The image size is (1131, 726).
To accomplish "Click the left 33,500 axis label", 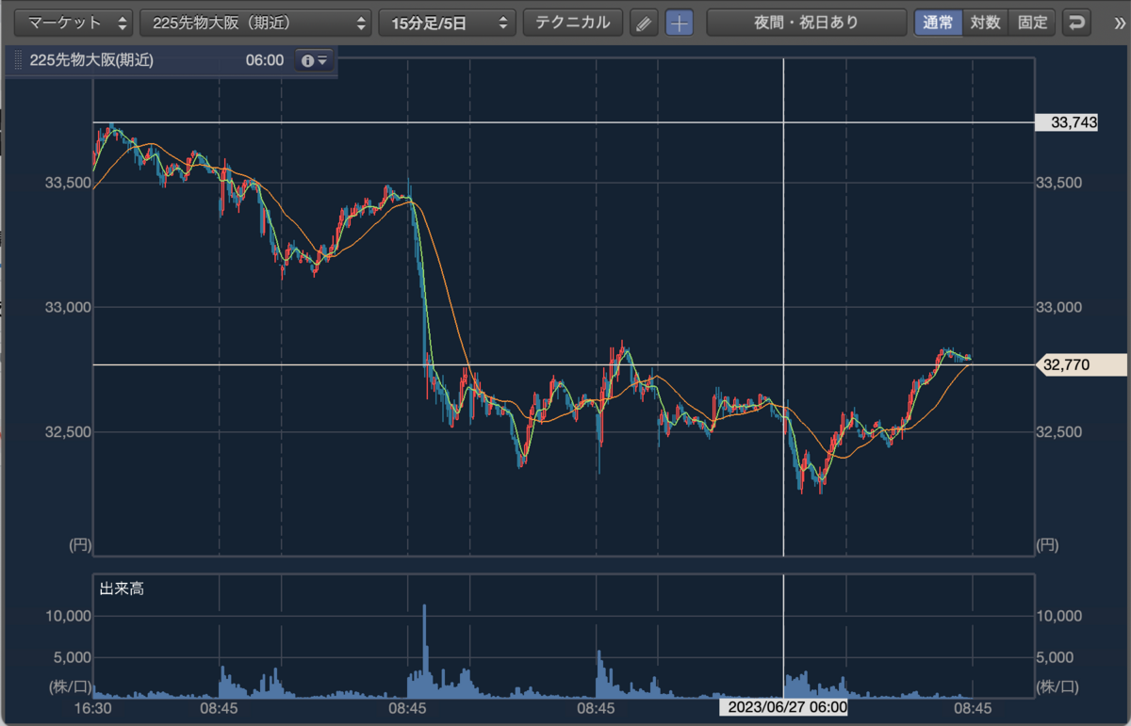I will pyautogui.click(x=67, y=183).
